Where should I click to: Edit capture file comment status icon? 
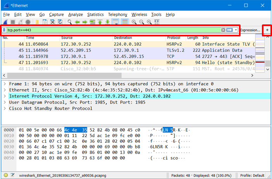pos(12,175)
